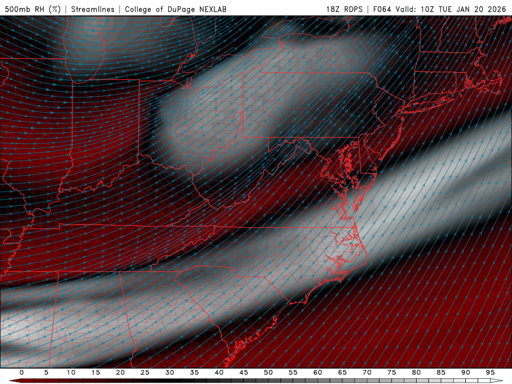Click the colorbar label "0"
512x384 pixels.
22,372
